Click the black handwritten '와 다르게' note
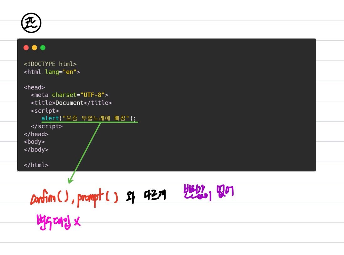The image size is (344, 255). (x=146, y=196)
